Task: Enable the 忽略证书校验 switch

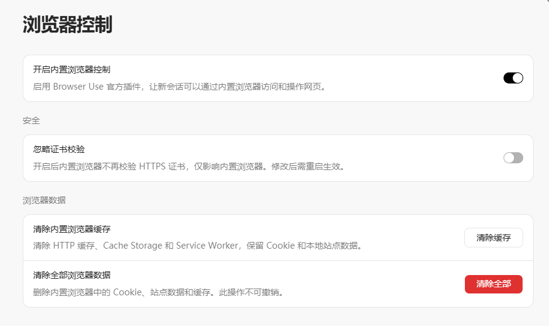Action: tap(513, 158)
